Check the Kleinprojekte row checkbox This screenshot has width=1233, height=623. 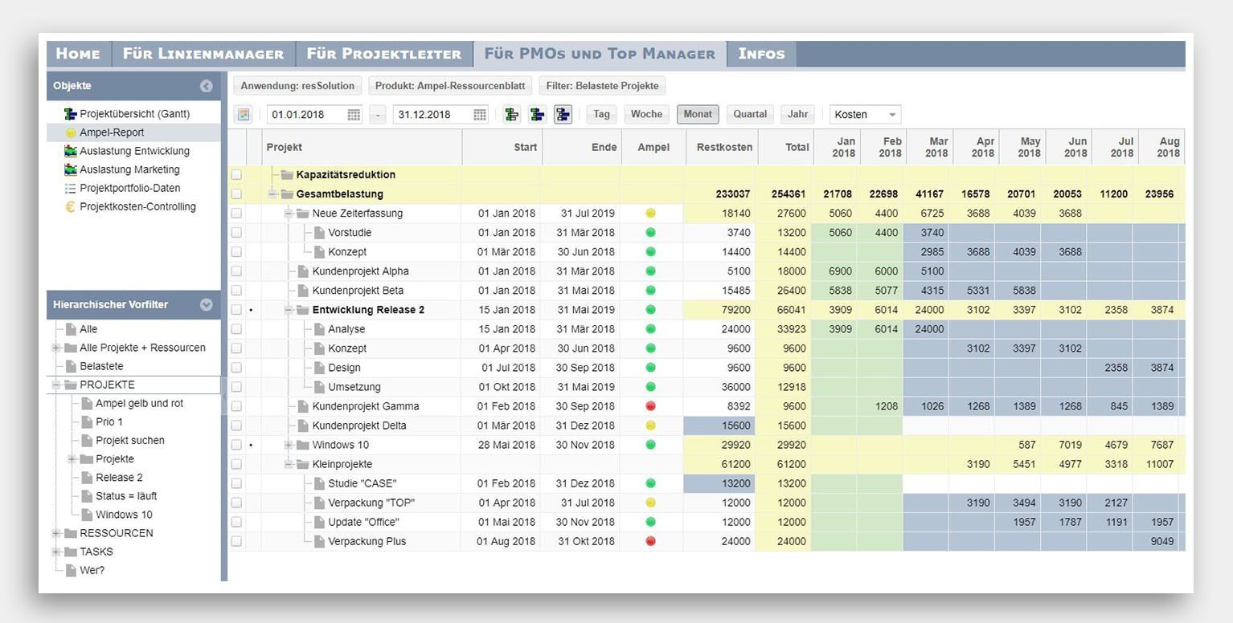(236, 464)
